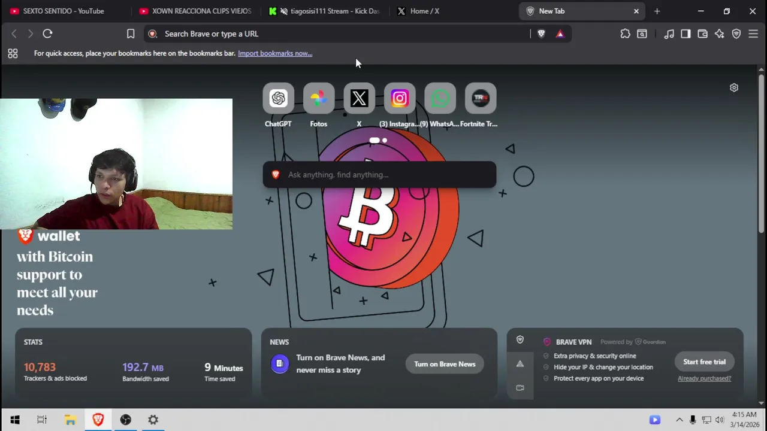Switch to tiagosisi111 Stream Kick tab
Image resolution: width=767 pixels, height=431 pixels.
click(x=324, y=11)
